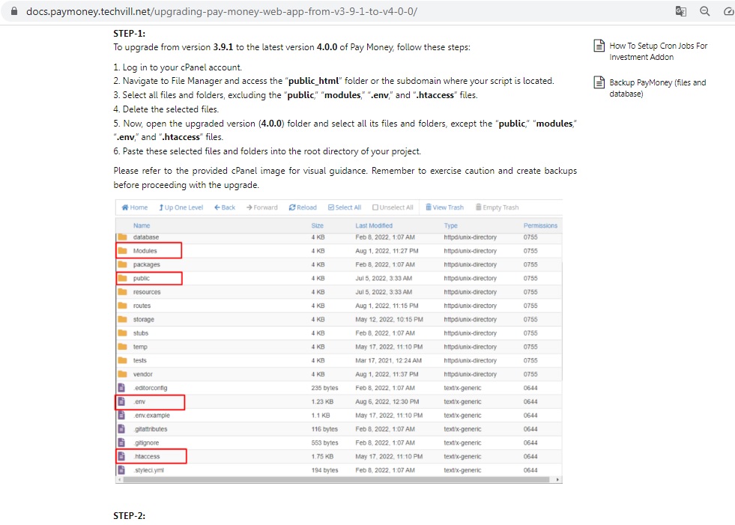Sort by the Last Modified column header
The image size is (735, 525).
pos(374,225)
